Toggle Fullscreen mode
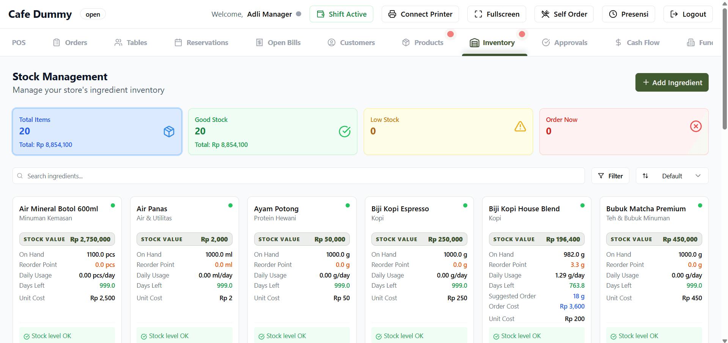The height and width of the screenshot is (343, 728). [497, 14]
